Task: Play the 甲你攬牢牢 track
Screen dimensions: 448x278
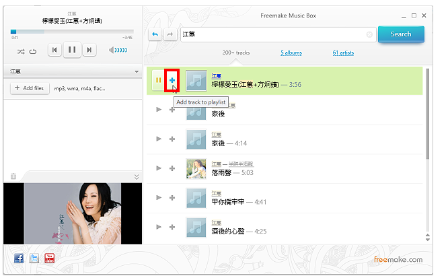Action: (x=159, y=198)
